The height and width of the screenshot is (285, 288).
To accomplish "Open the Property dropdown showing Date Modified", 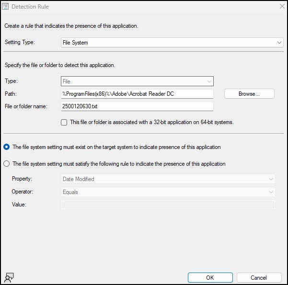I will pos(168,179).
